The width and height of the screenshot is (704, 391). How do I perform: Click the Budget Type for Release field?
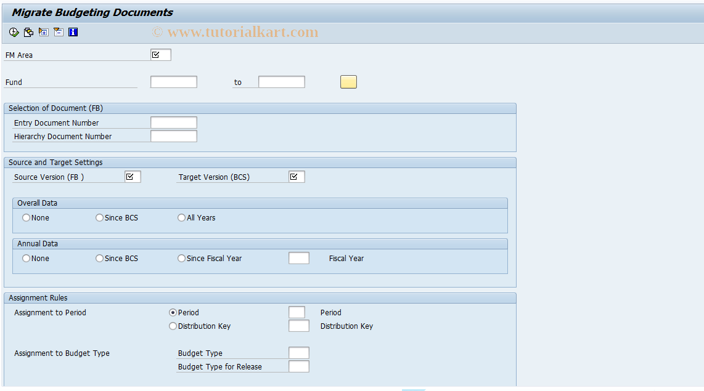click(x=299, y=366)
